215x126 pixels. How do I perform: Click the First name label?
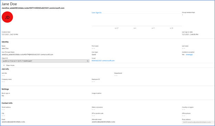click(x=95, y=46)
